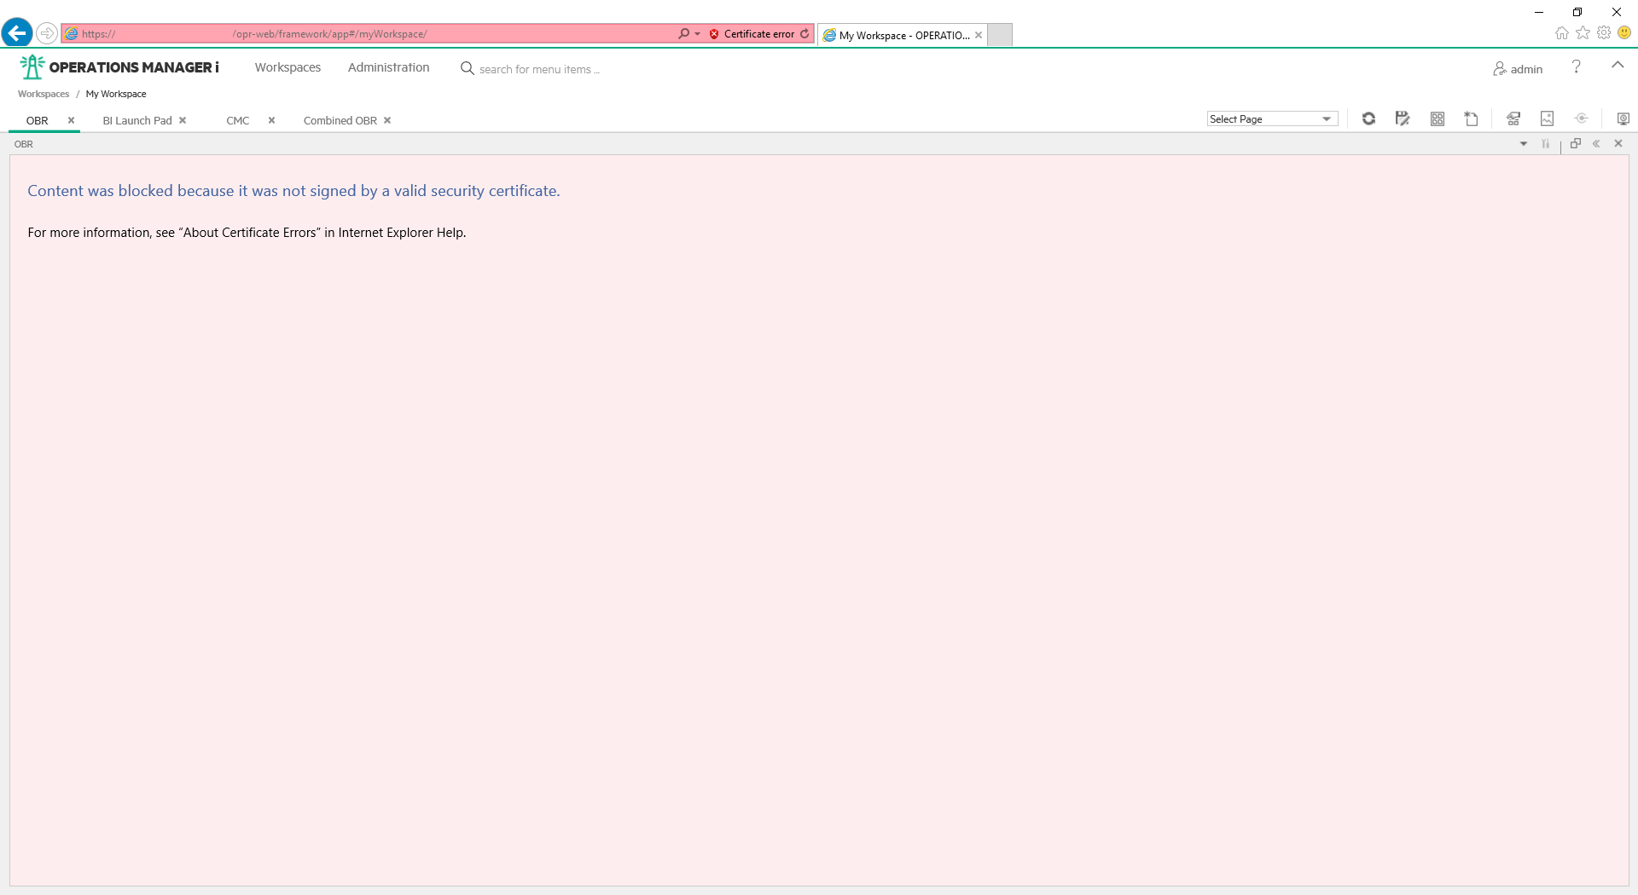Viewport: 1638px width, 895px height.
Task: Open browser settings gear
Action: pyautogui.click(x=1604, y=32)
